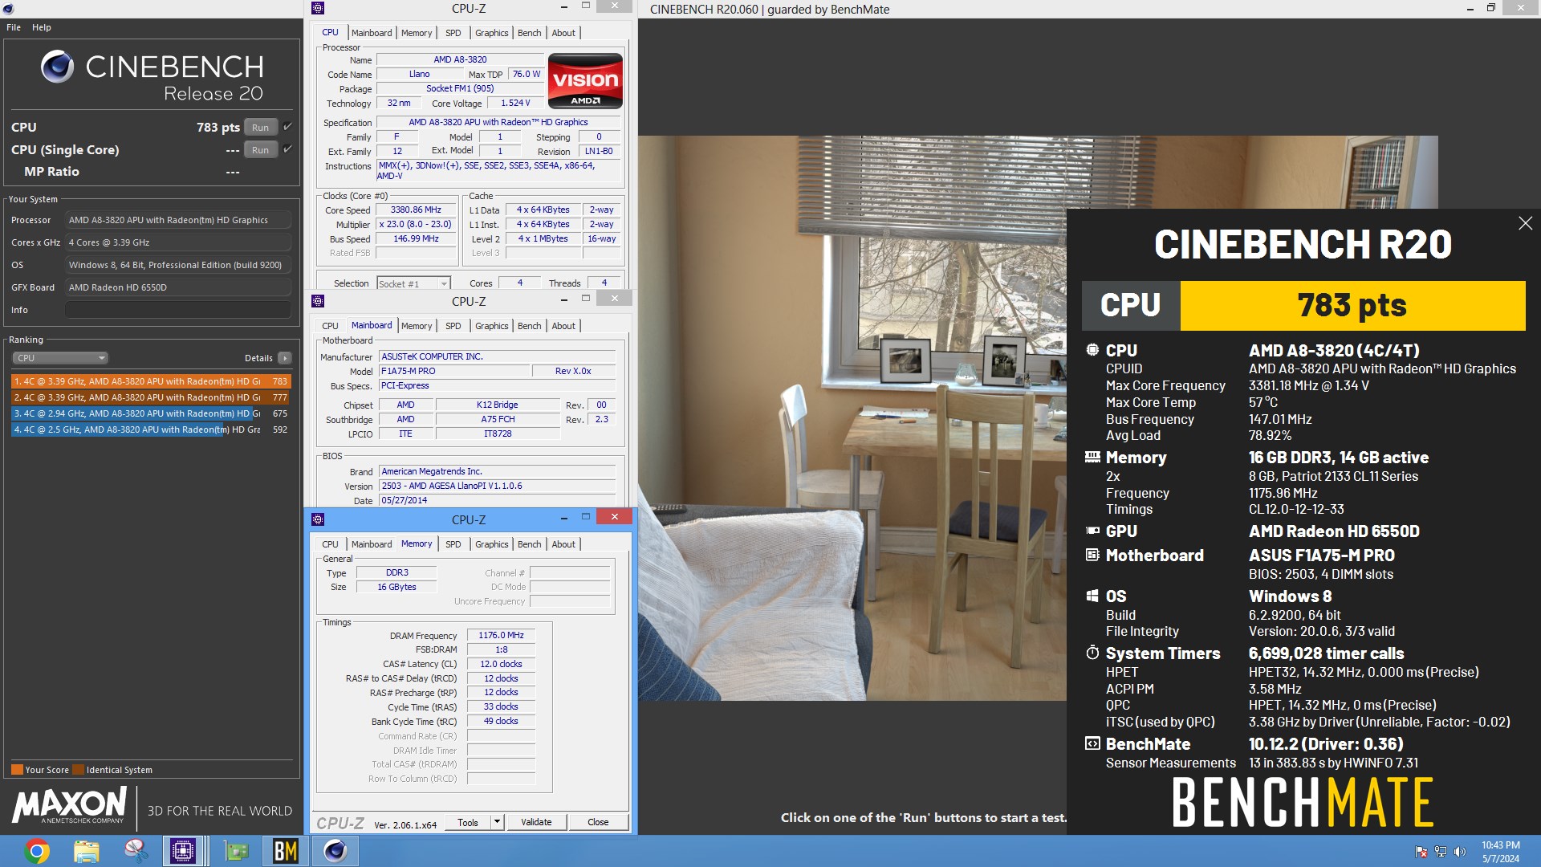Image resolution: width=1541 pixels, height=867 pixels.
Task: Select ranking row 4 with score 592
Action: (x=151, y=429)
